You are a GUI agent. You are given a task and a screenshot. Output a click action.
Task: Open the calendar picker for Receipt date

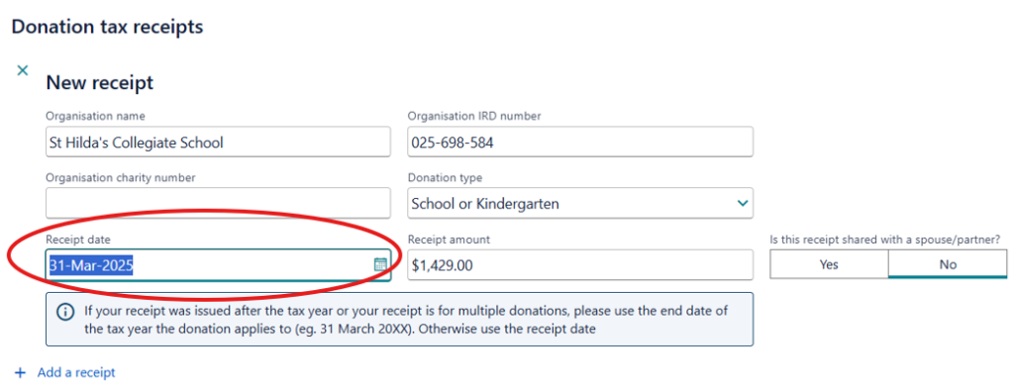pyautogui.click(x=380, y=264)
